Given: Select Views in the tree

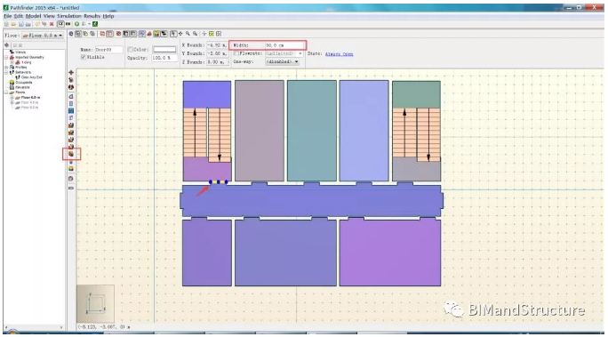Looking at the screenshot, I should pyautogui.click(x=20, y=52).
